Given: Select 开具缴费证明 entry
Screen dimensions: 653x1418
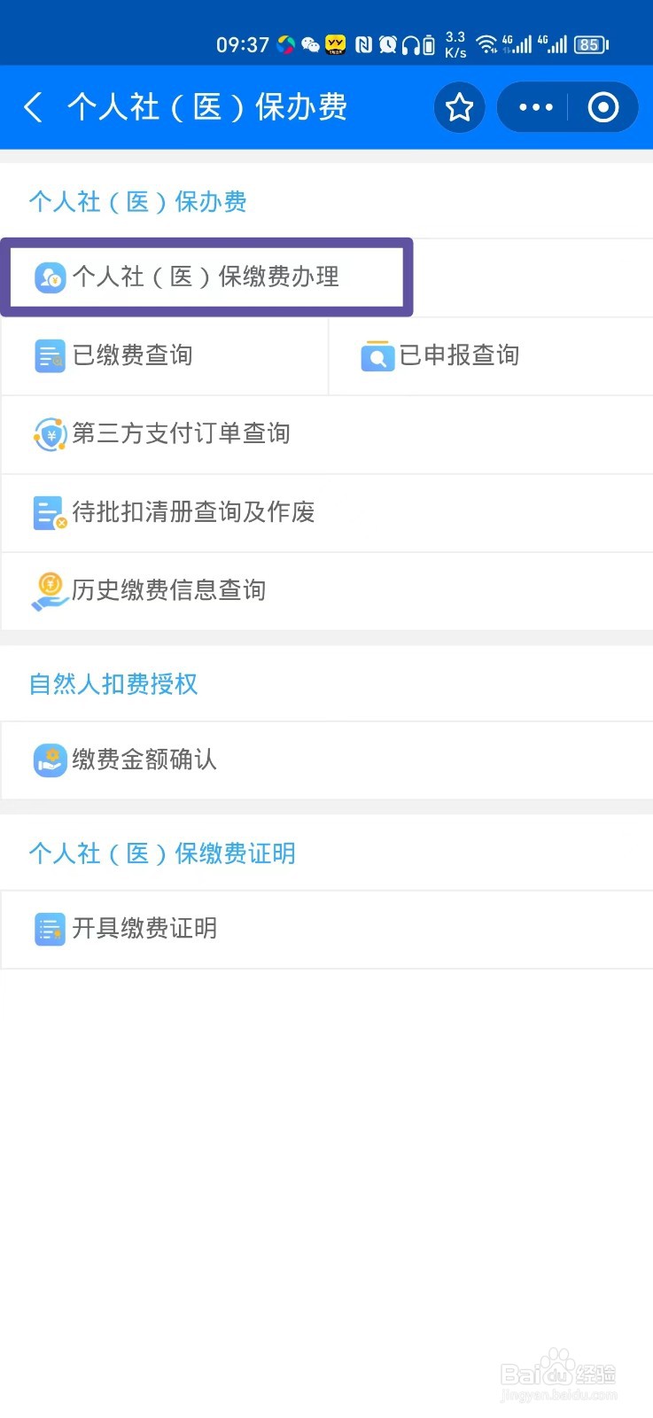Looking at the screenshot, I should [x=144, y=929].
